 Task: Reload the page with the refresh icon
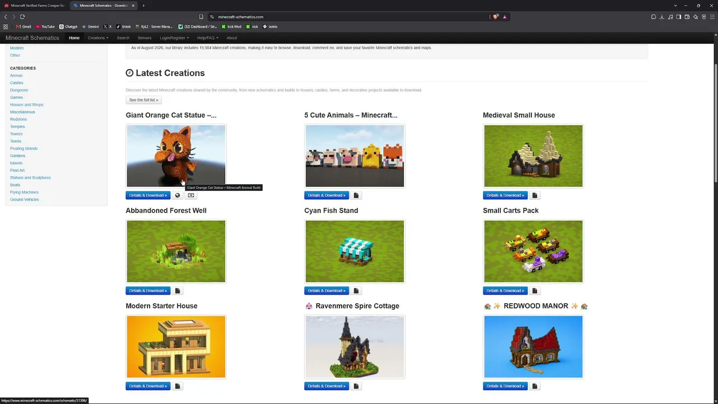click(x=22, y=17)
